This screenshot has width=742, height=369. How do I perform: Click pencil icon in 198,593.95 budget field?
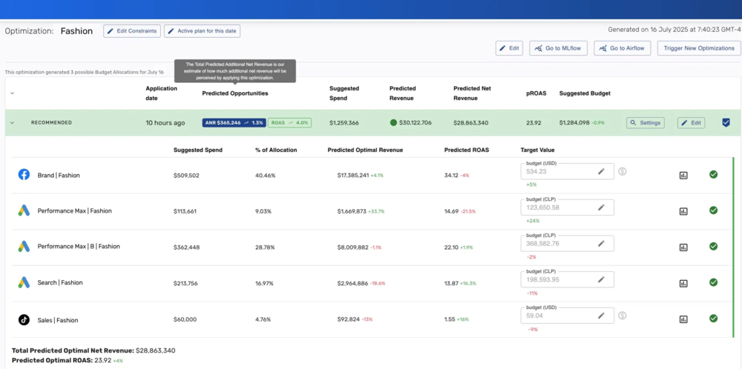[x=601, y=279]
